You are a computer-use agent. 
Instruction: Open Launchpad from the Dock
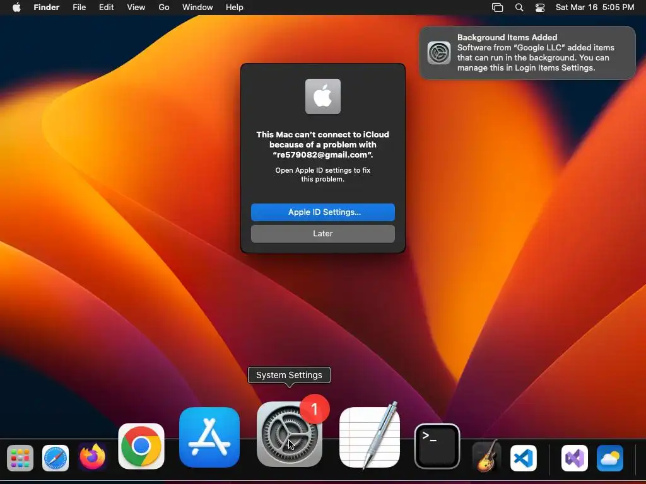[x=20, y=458]
